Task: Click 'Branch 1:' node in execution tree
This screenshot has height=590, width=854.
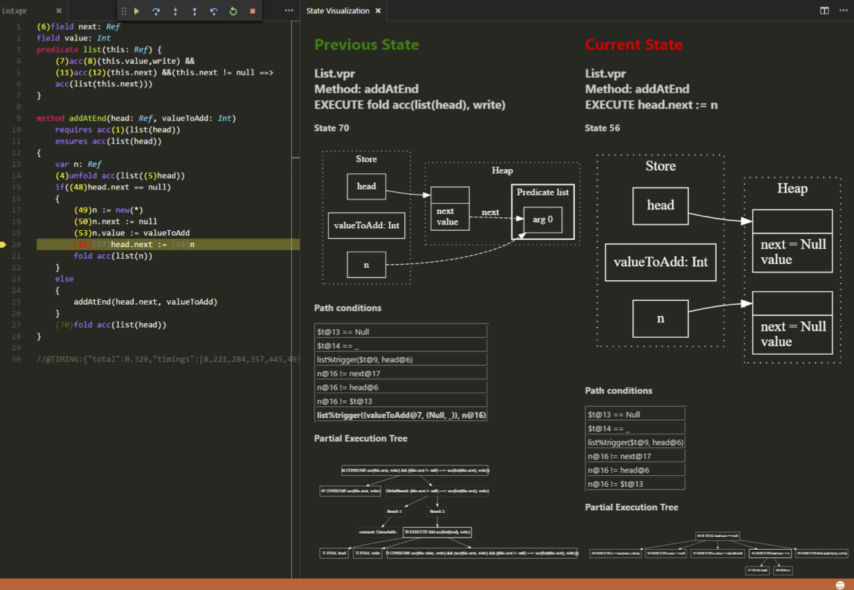Action: click(395, 512)
